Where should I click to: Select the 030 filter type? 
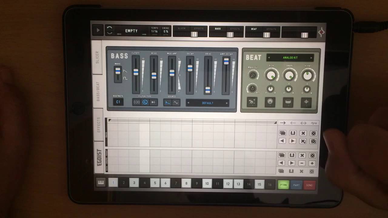coord(137,102)
